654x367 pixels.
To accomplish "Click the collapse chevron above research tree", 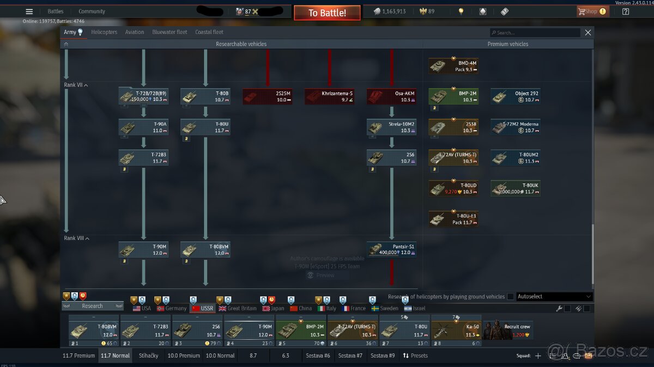I will click(x=66, y=44).
